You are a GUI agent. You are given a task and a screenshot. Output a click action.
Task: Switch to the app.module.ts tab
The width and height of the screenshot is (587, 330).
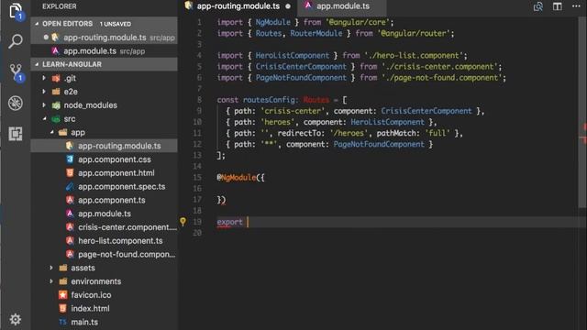pos(342,6)
